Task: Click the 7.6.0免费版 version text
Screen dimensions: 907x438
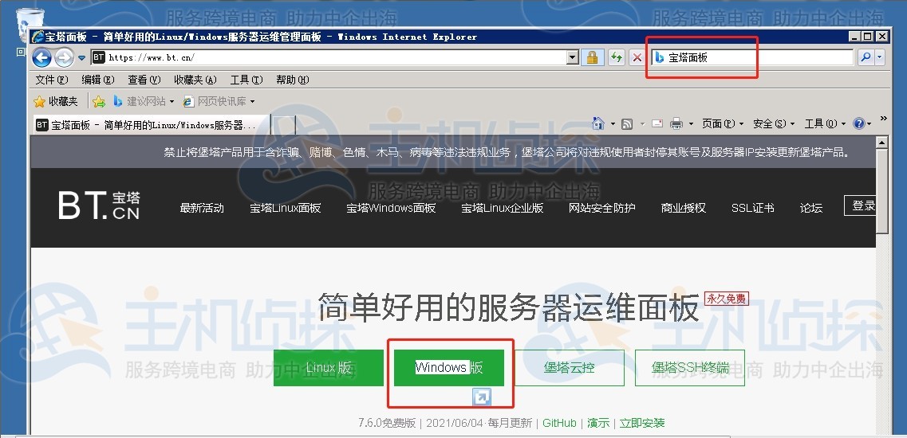Action: [x=387, y=423]
